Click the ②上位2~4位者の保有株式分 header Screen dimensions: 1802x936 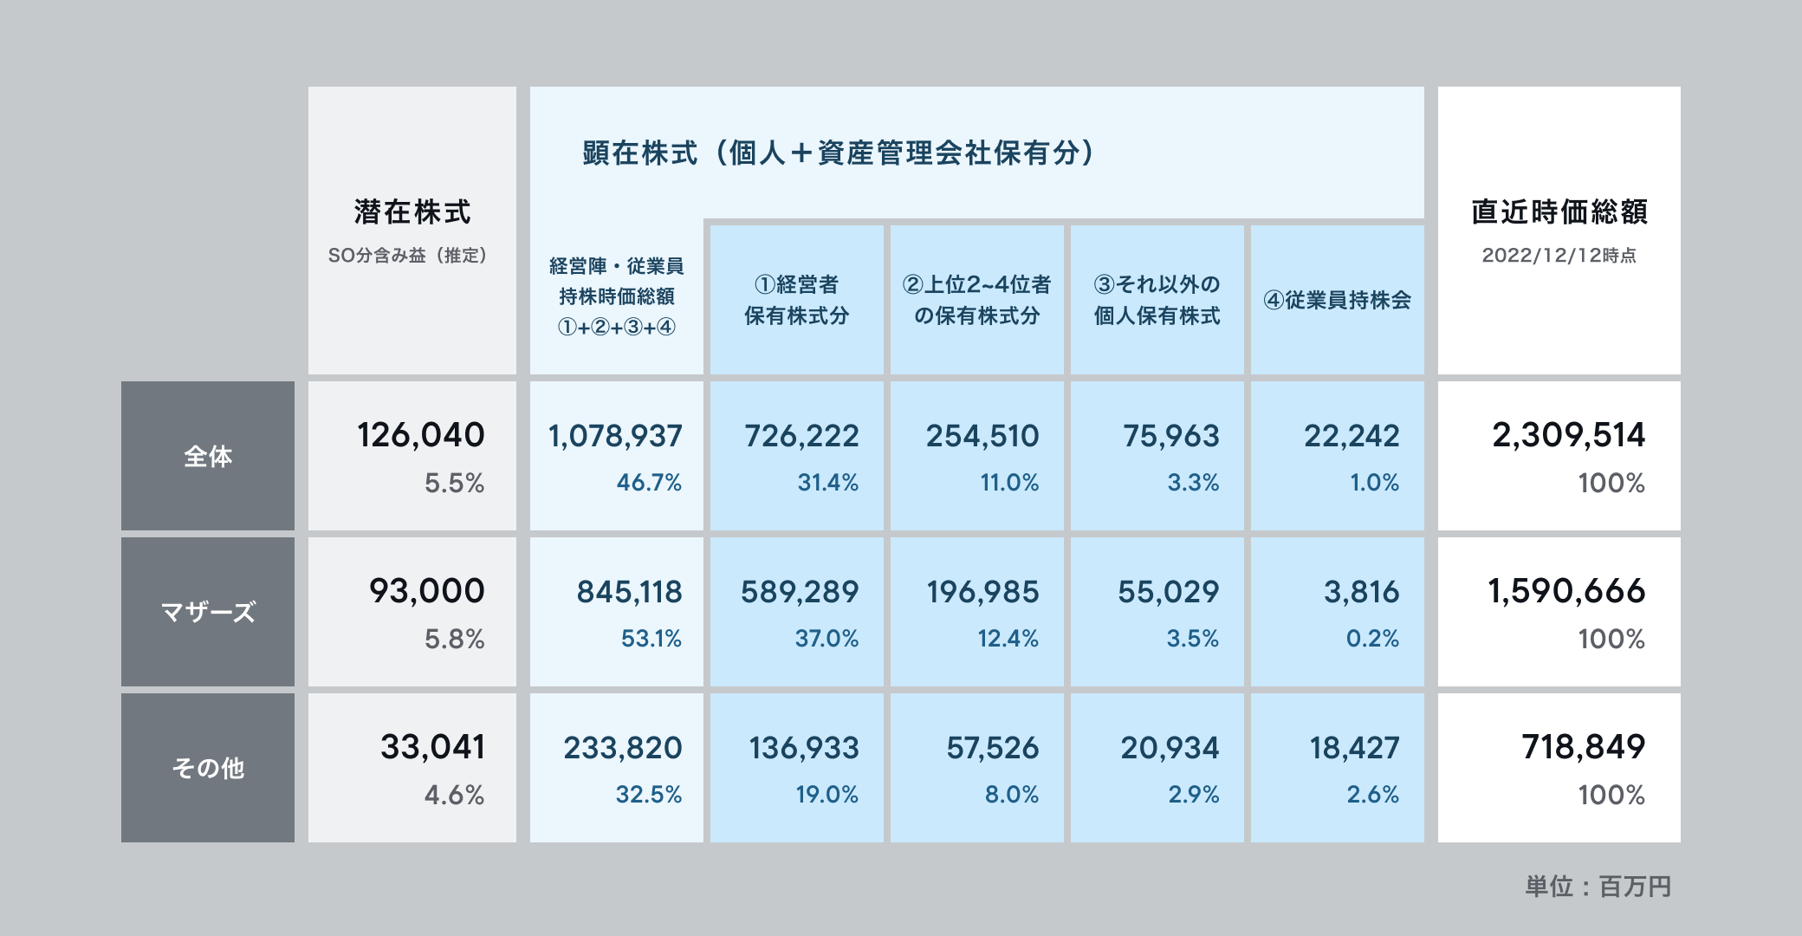[x=976, y=300]
